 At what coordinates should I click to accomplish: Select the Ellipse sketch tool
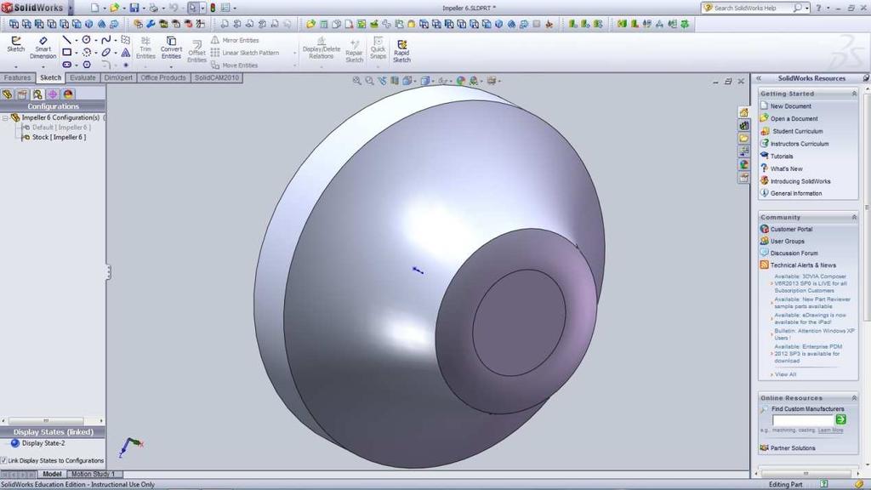(105, 52)
